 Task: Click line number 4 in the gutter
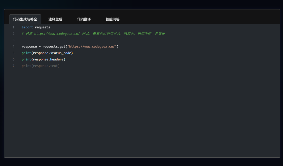13,46
